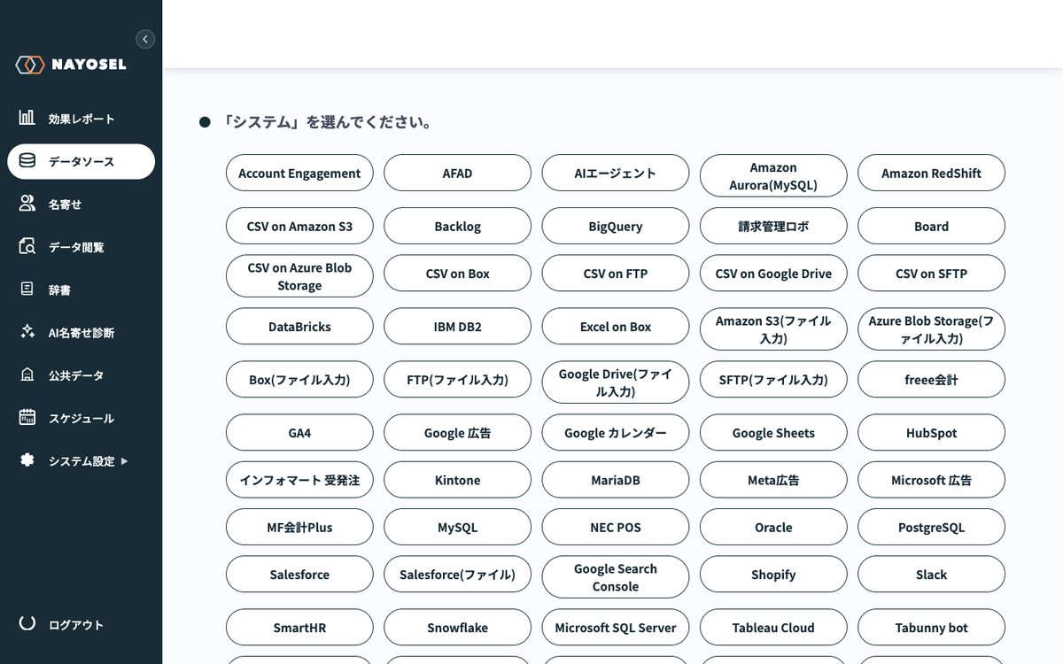
Task: Choose Google Search Console
Action: click(x=616, y=577)
